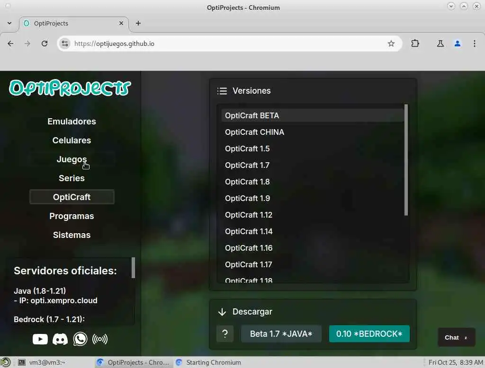Image resolution: width=485 pixels, height=368 pixels.
Task: Reload the page
Action: (45, 44)
